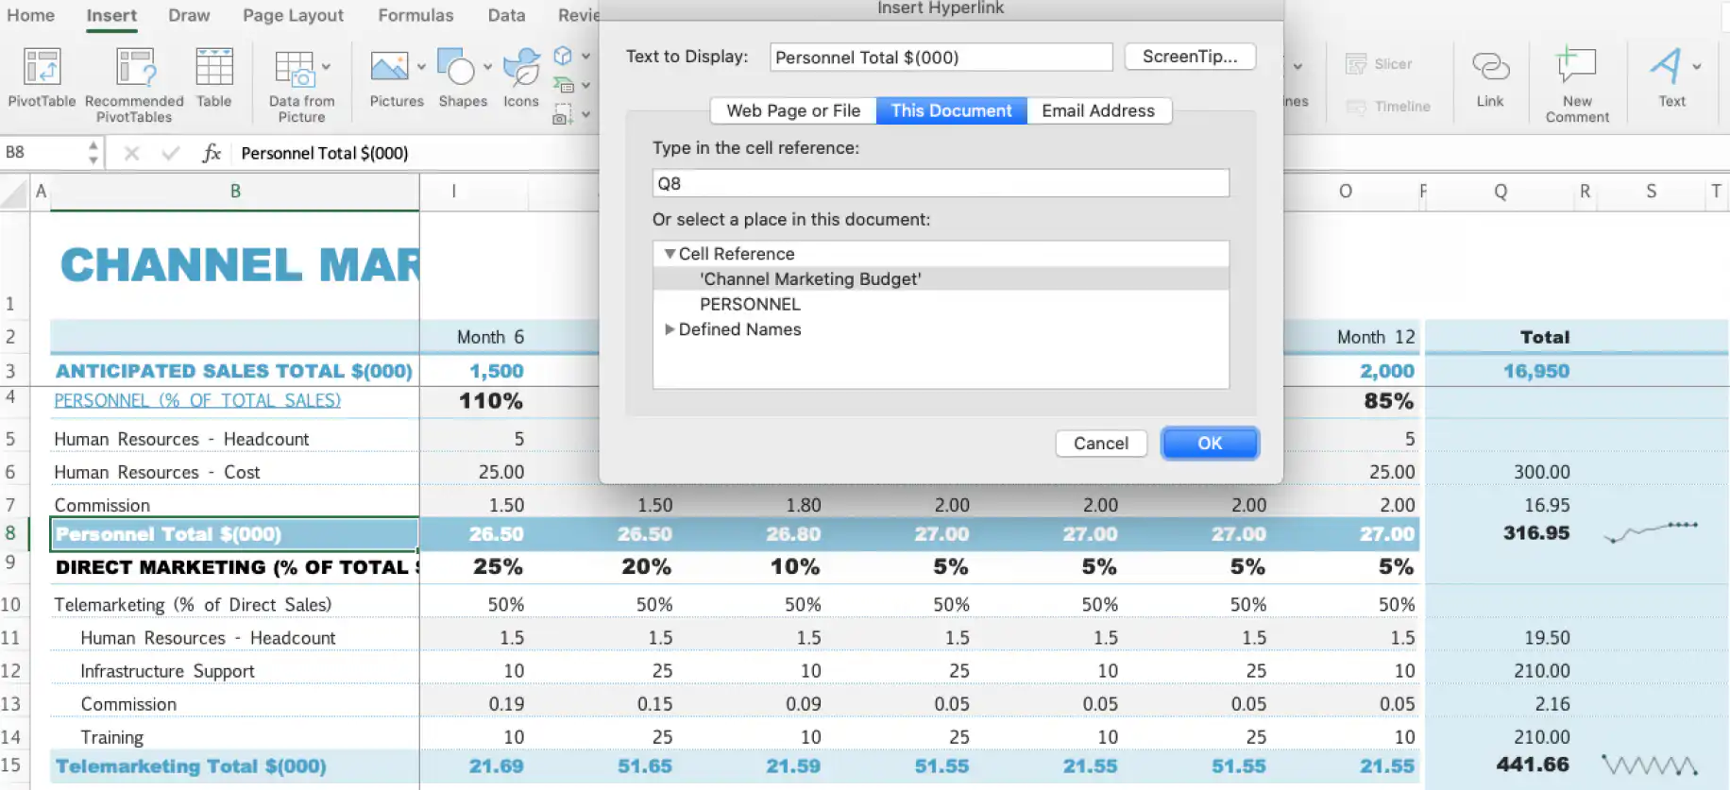Click the Text to Display input field

[x=941, y=58]
